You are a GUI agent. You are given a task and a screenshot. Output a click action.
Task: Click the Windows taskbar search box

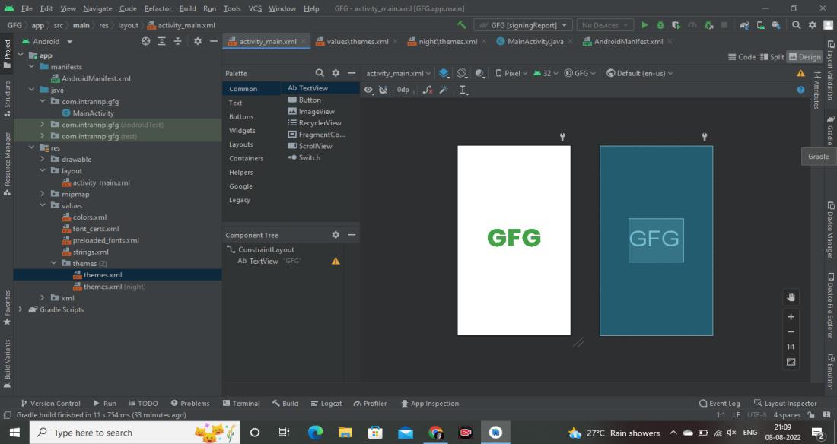(93, 433)
